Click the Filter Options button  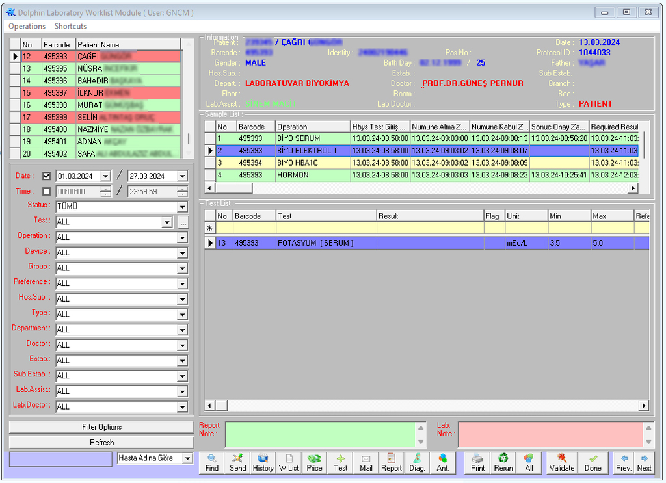(x=101, y=427)
